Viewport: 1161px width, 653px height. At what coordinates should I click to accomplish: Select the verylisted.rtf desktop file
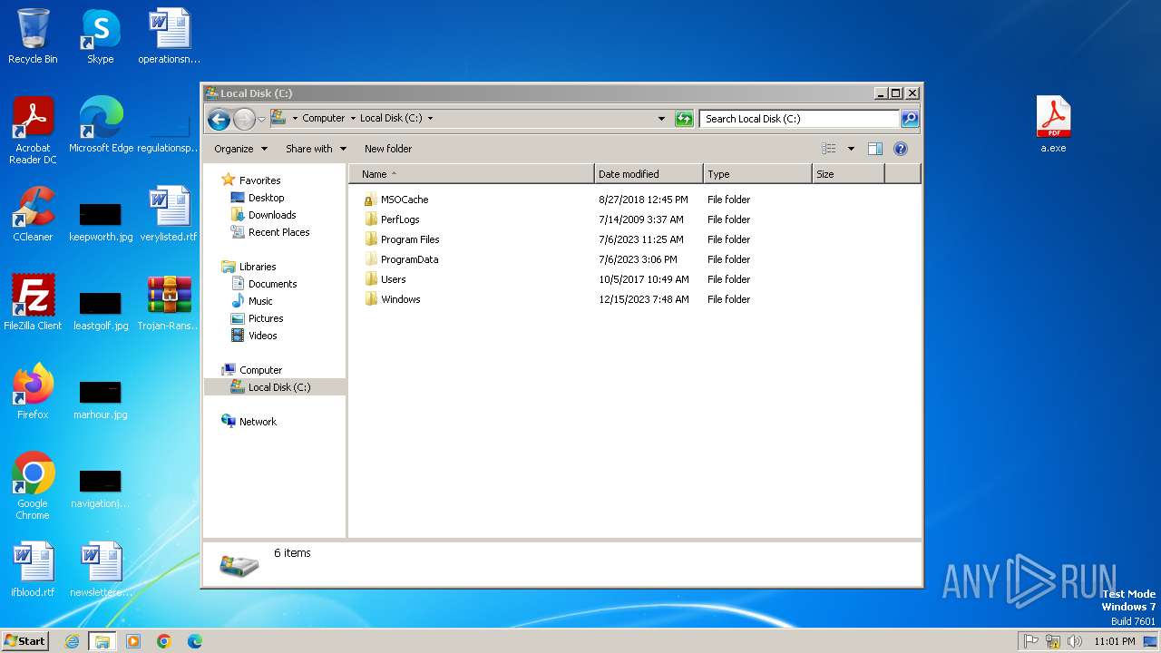click(169, 214)
